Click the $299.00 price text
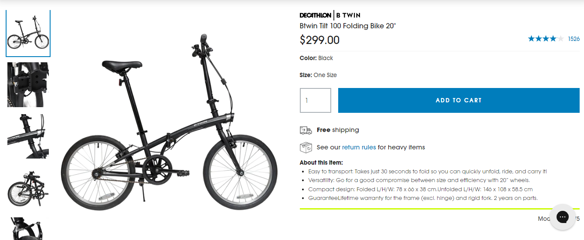The width and height of the screenshot is (584, 240). coord(319,40)
